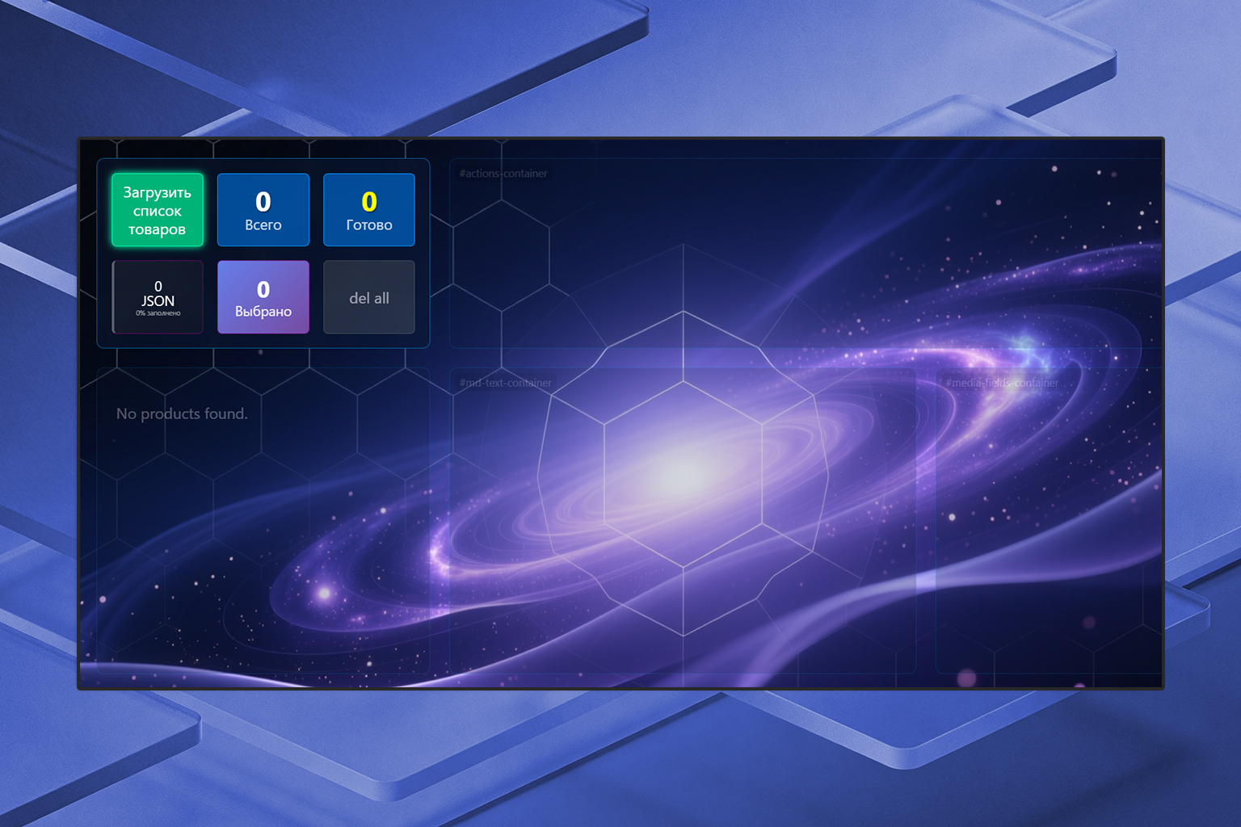Click the zero count above Выбрано
The height and width of the screenshot is (827, 1241).
(x=263, y=289)
